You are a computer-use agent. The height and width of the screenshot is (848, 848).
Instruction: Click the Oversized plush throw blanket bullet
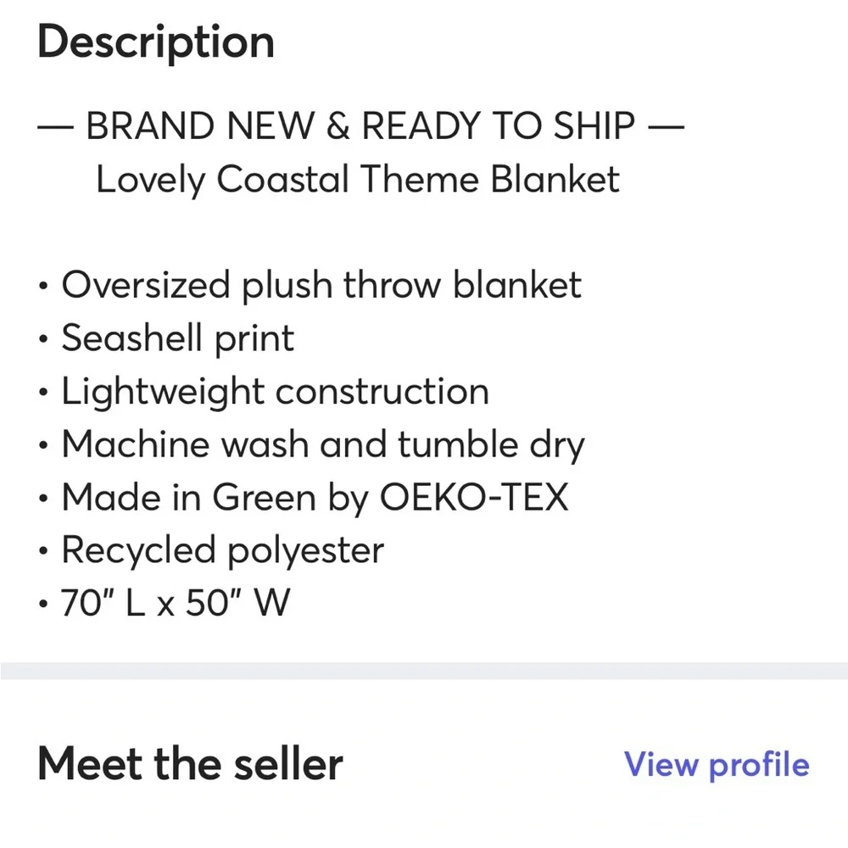point(310,286)
